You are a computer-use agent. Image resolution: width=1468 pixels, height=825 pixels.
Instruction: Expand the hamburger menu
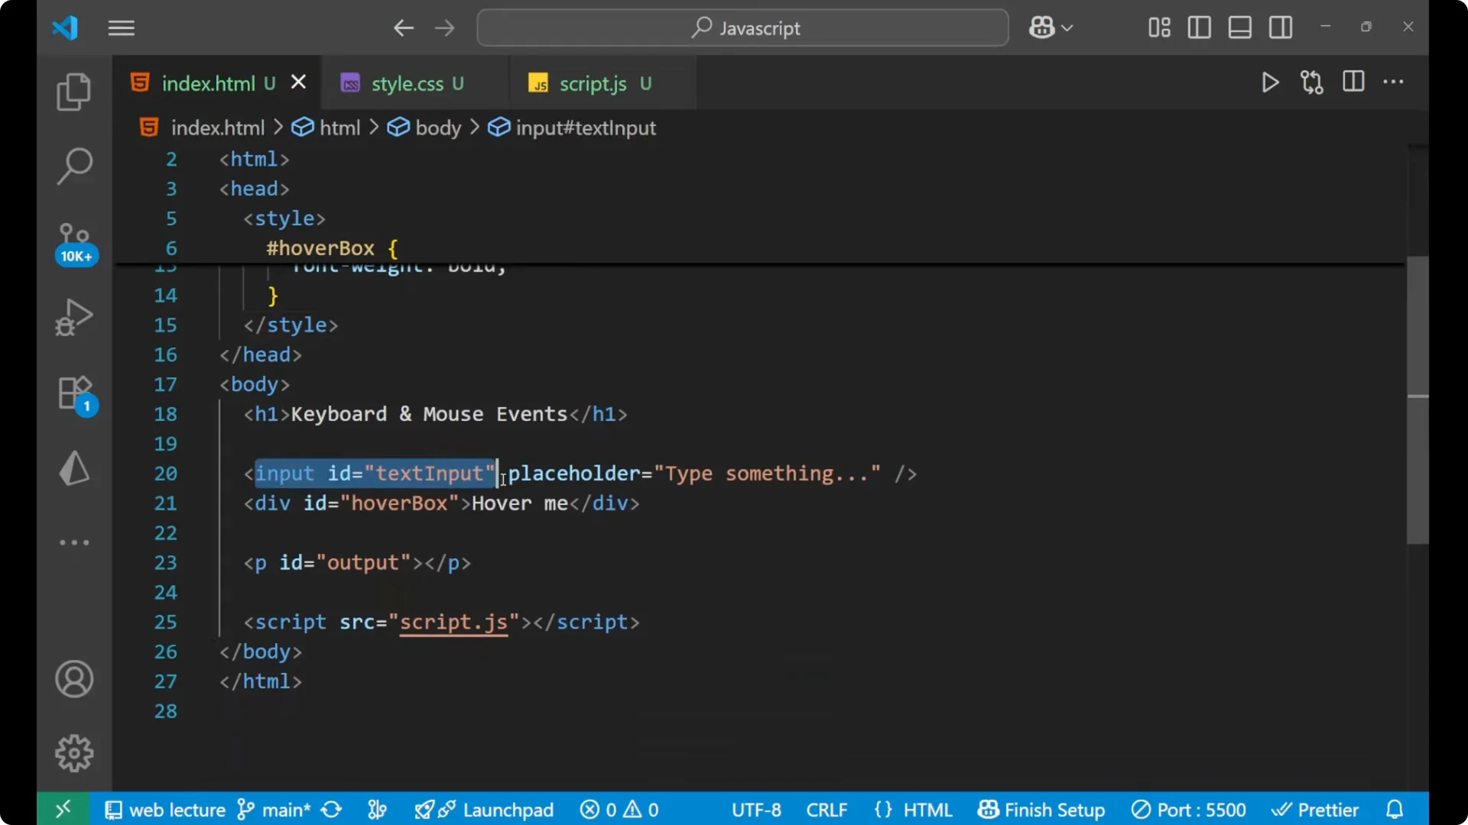click(x=121, y=27)
